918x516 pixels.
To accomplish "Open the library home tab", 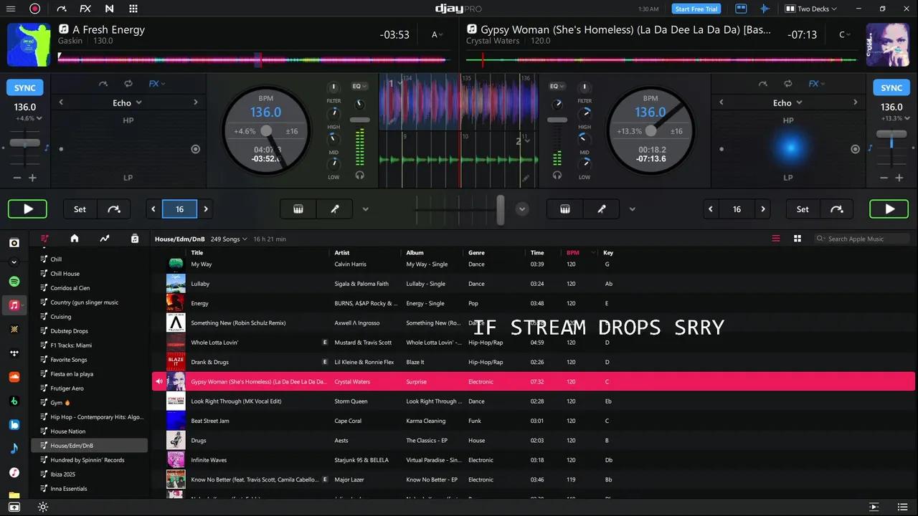I will tap(75, 239).
